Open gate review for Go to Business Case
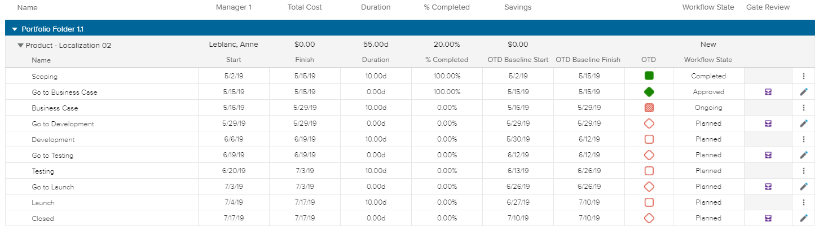Viewport: 819px width, 230px height. (768, 92)
